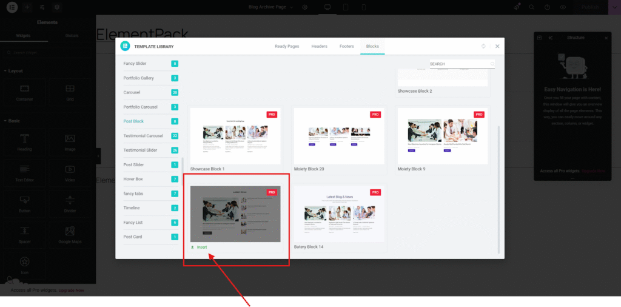Viewport: 621px width, 307px height.
Task: Switch to tablet device view
Action: pos(345,7)
